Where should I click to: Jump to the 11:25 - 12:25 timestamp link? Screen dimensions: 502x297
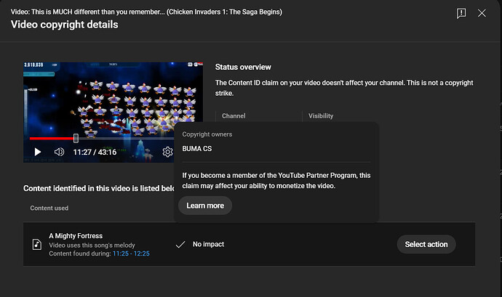pyautogui.click(x=130, y=253)
